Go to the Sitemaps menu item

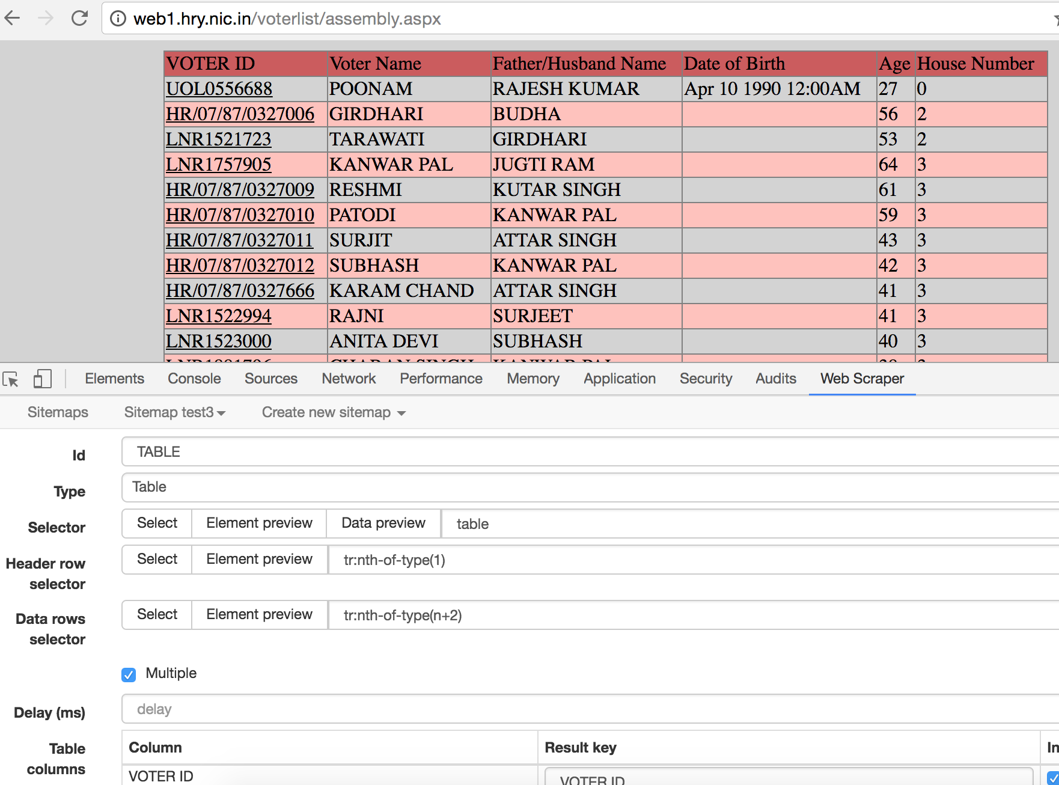tap(58, 412)
